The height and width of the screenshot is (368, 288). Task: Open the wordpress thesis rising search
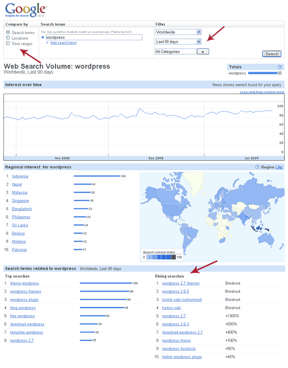(176, 341)
